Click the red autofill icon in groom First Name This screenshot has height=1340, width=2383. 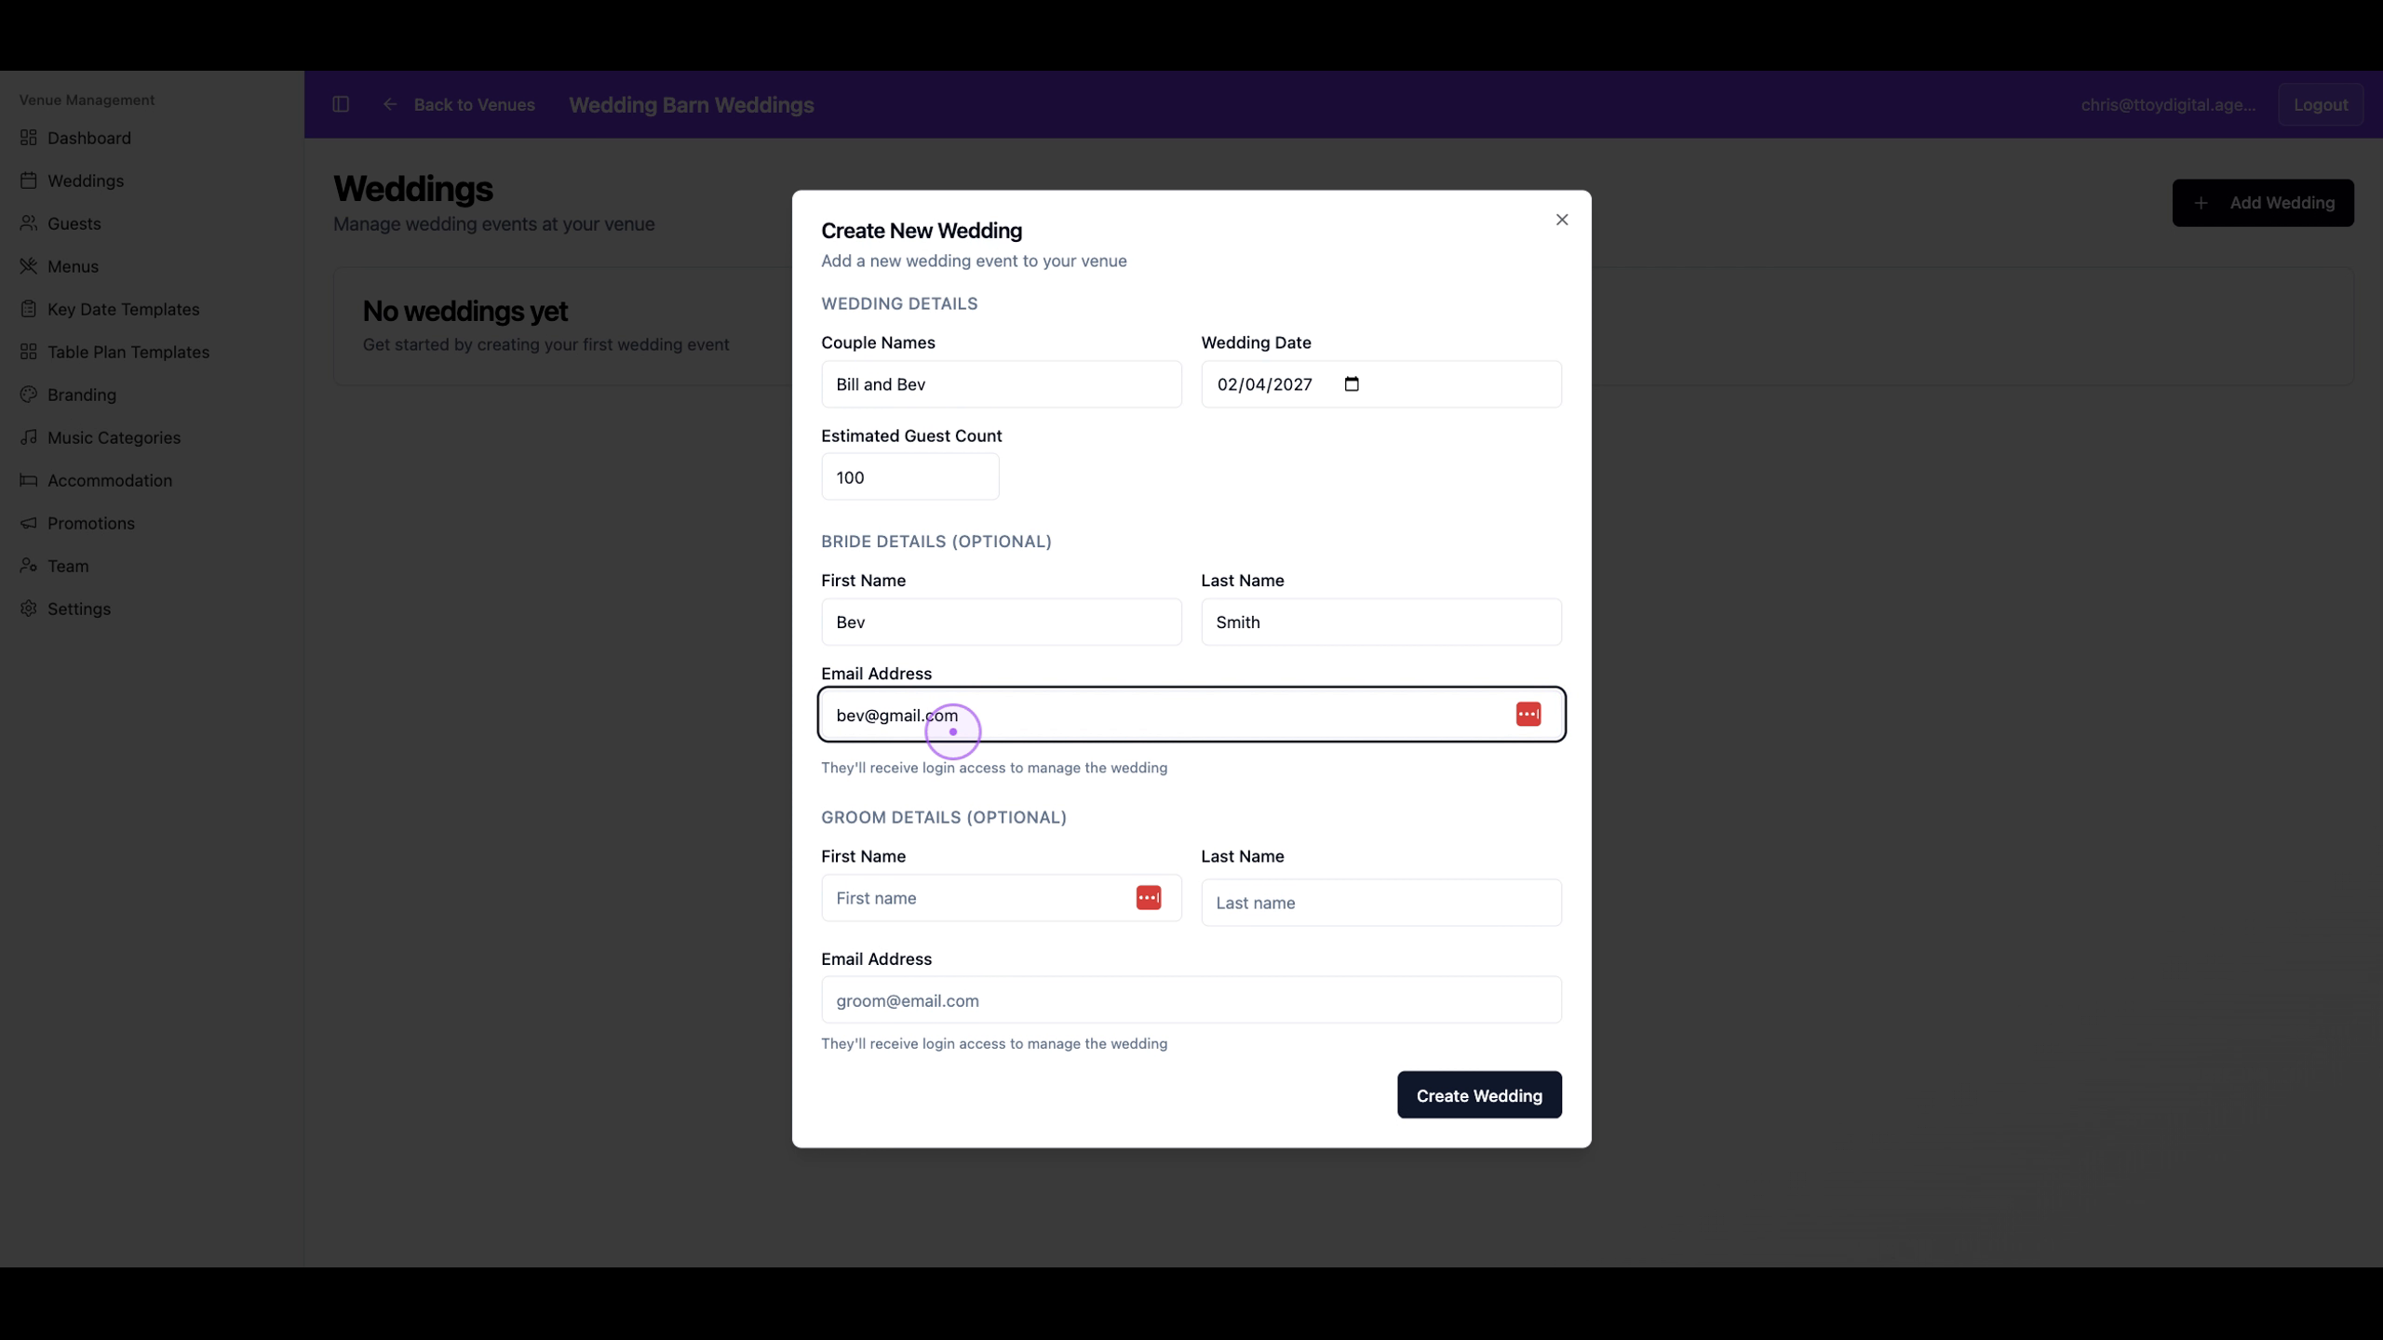tap(1148, 897)
